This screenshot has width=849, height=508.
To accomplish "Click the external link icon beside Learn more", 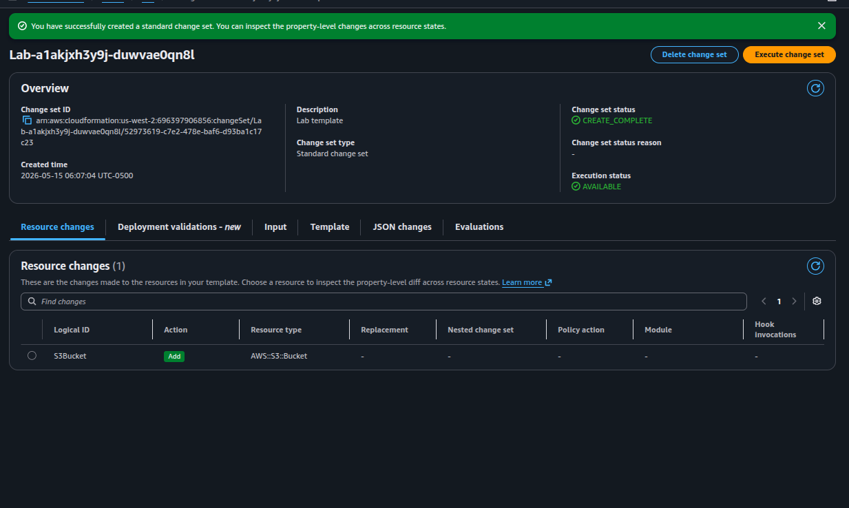I will coord(548,283).
